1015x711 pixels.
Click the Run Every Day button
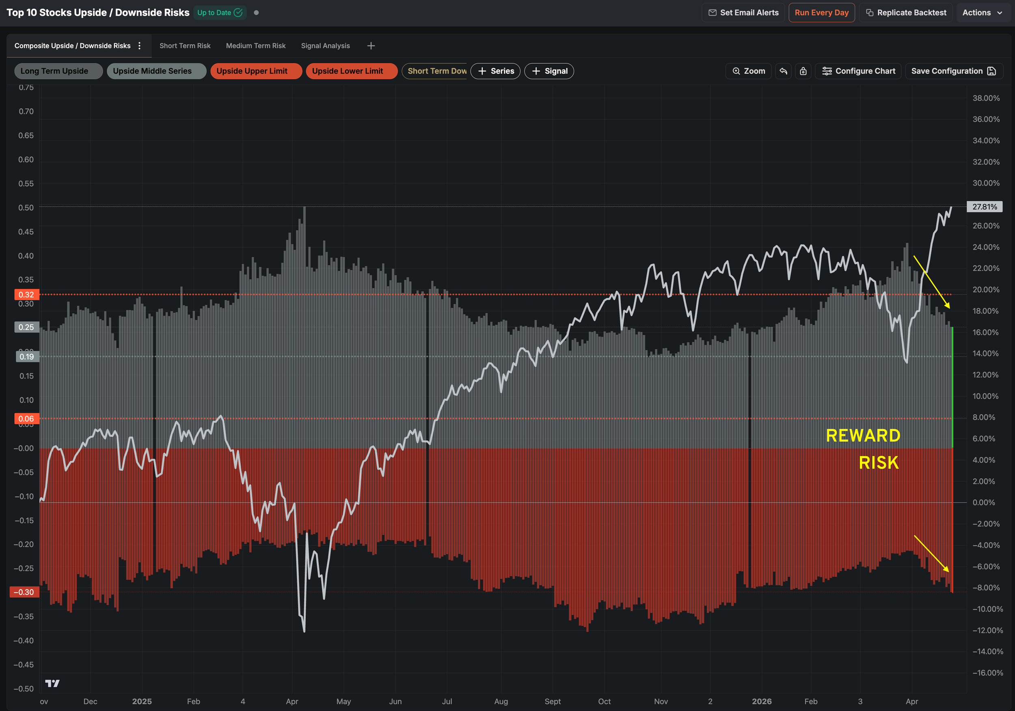(x=821, y=12)
